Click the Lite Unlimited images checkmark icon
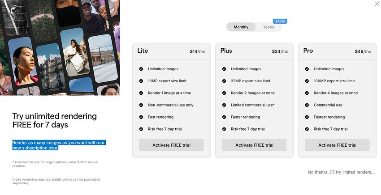The image size is (381, 195). coord(141,69)
